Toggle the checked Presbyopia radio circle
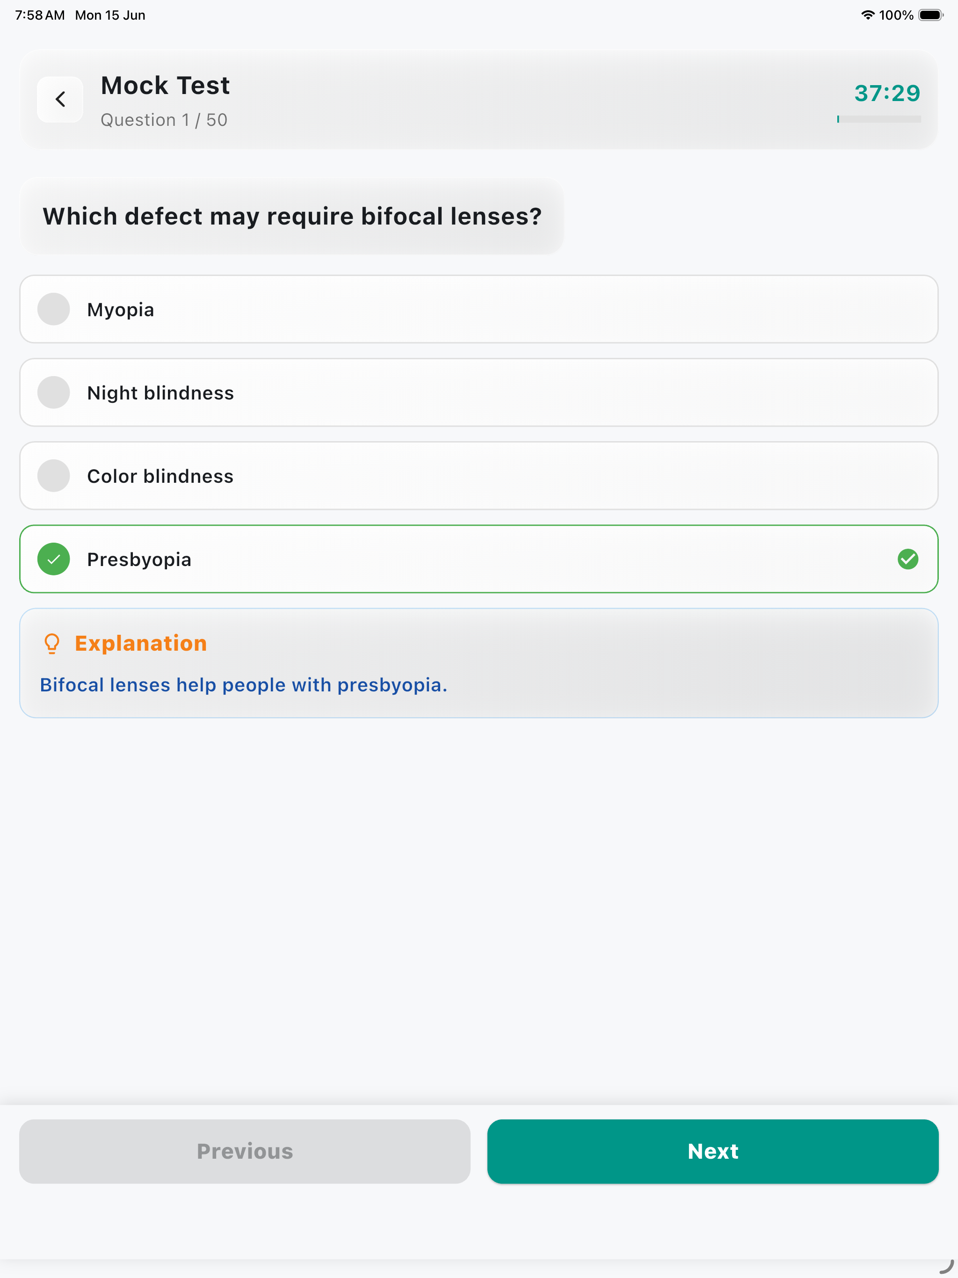 tap(54, 559)
